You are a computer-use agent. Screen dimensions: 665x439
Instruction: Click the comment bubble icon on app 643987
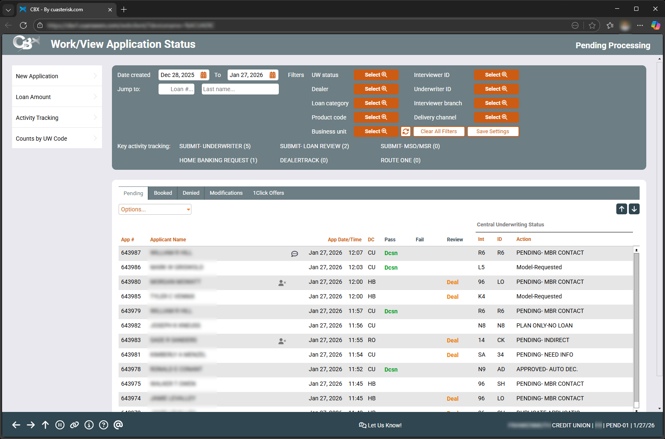295,253
